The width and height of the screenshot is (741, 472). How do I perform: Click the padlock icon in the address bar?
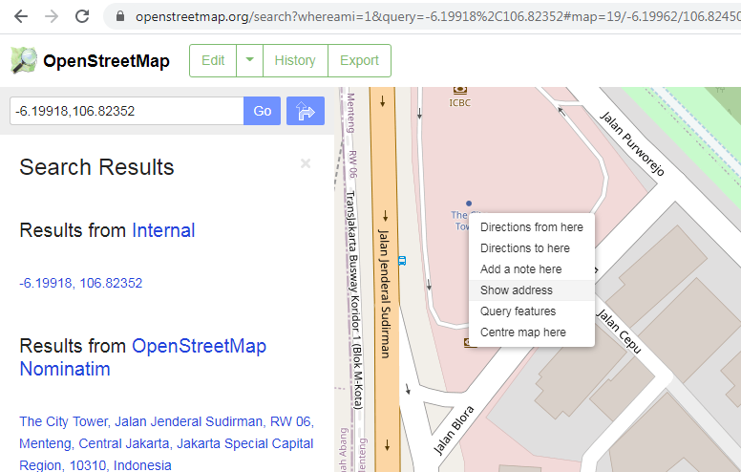pyautogui.click(x=120, y=16)
